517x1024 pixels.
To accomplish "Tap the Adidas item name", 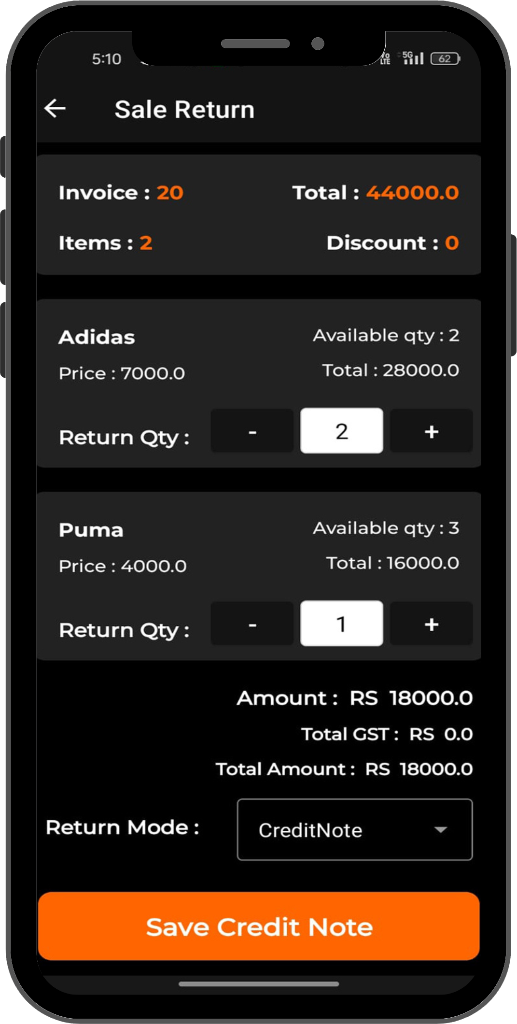I will coord(97,337).
